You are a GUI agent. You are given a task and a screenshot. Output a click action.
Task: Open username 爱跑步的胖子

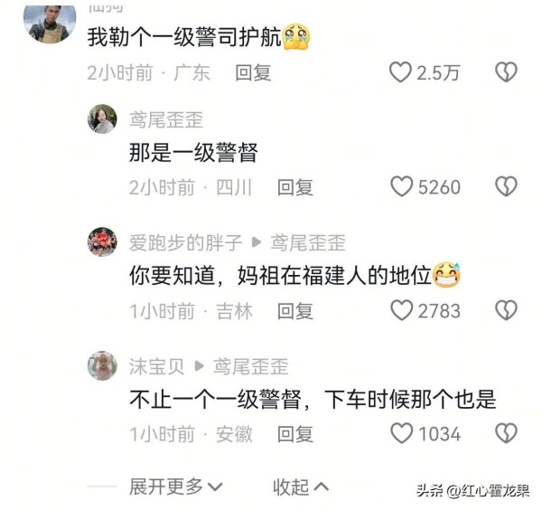click(x=185, y=242)
